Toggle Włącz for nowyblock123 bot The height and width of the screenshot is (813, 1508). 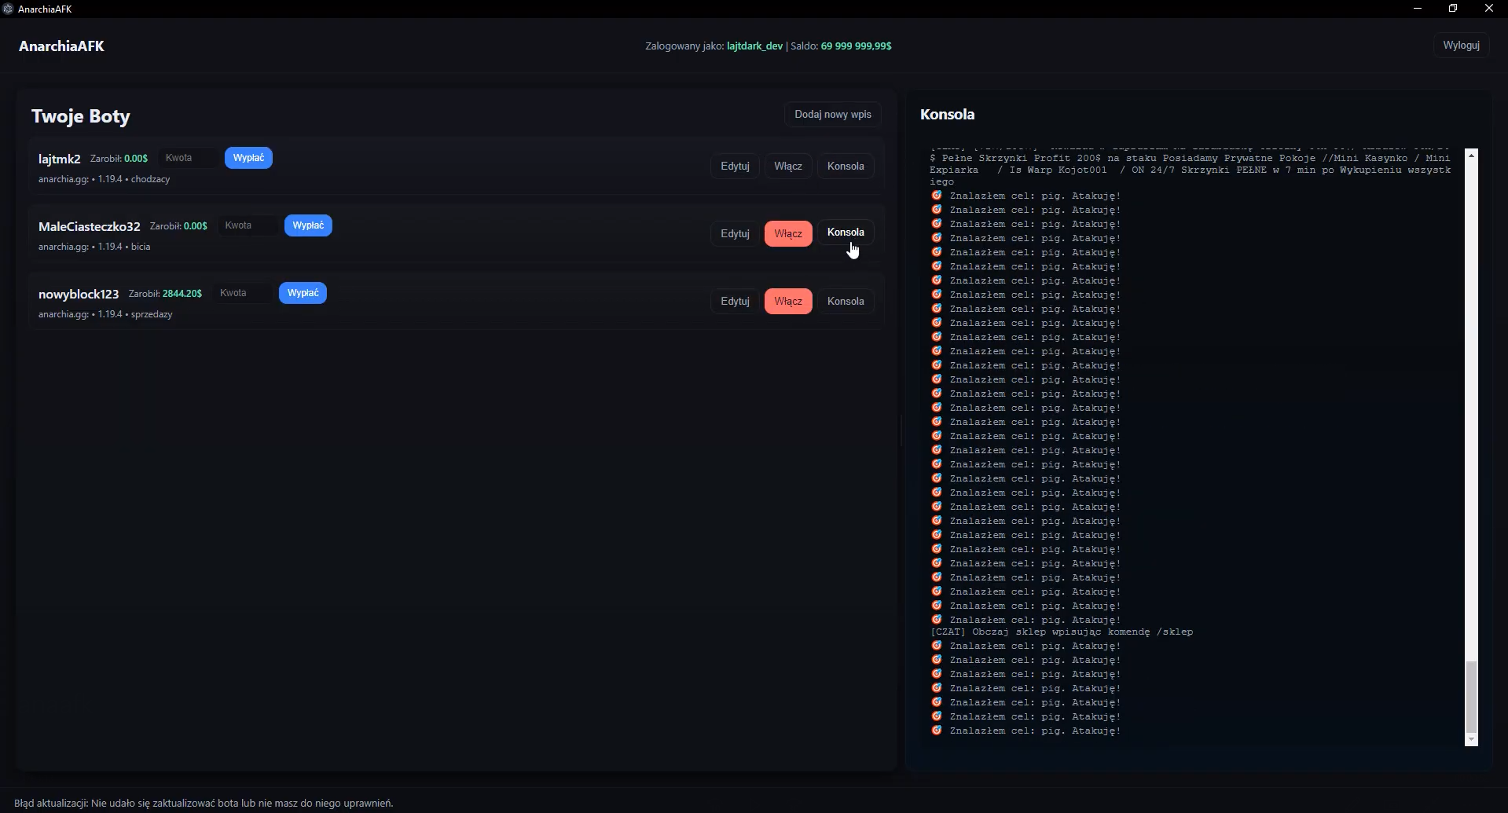(x=787, y=302)
